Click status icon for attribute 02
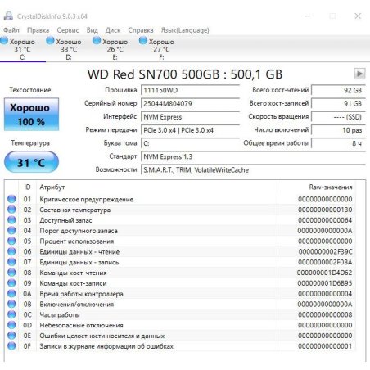 coord(11,210)
